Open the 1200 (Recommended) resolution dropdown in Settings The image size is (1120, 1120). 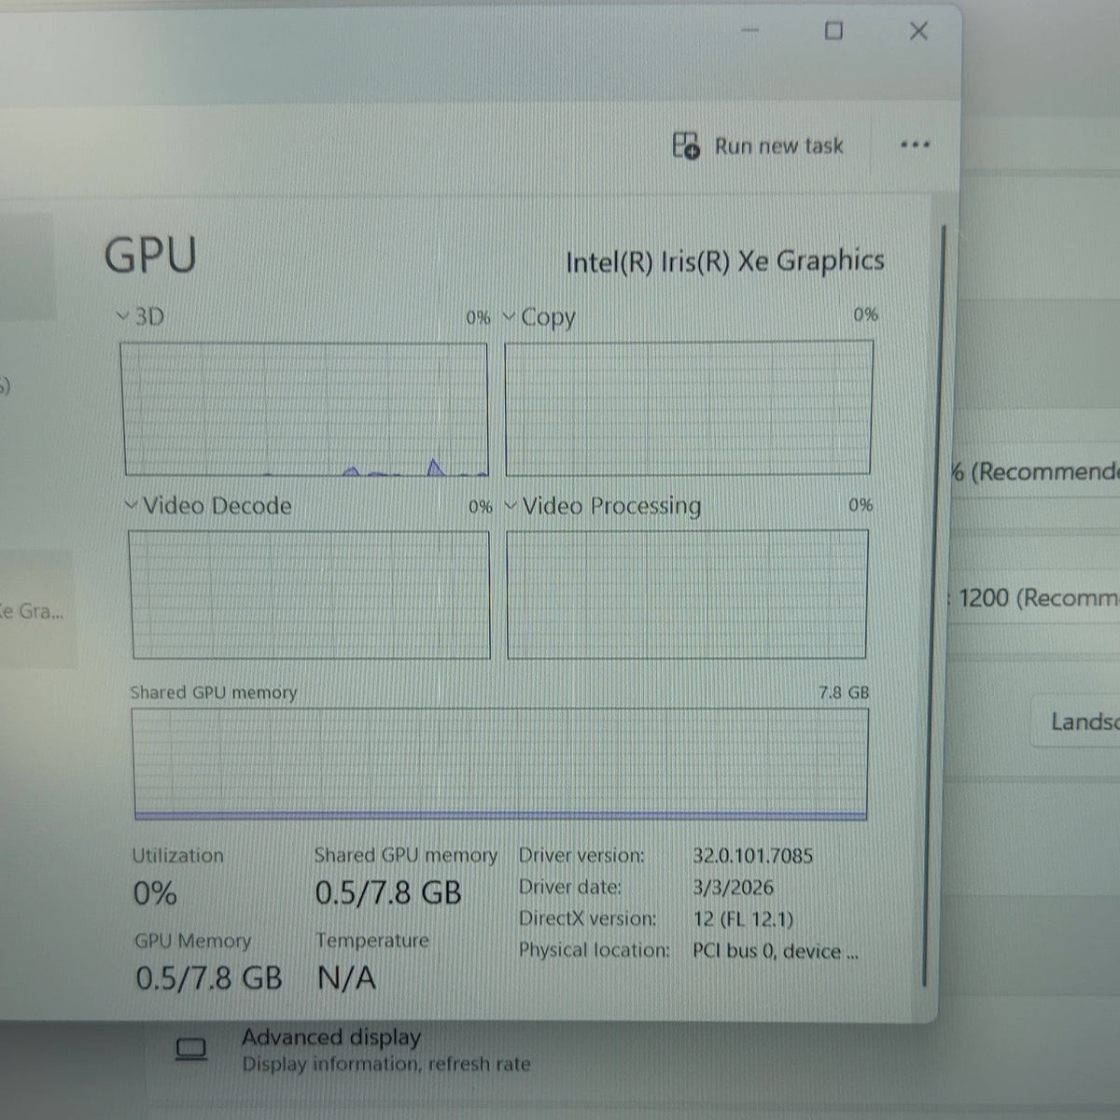point(1033,597)
